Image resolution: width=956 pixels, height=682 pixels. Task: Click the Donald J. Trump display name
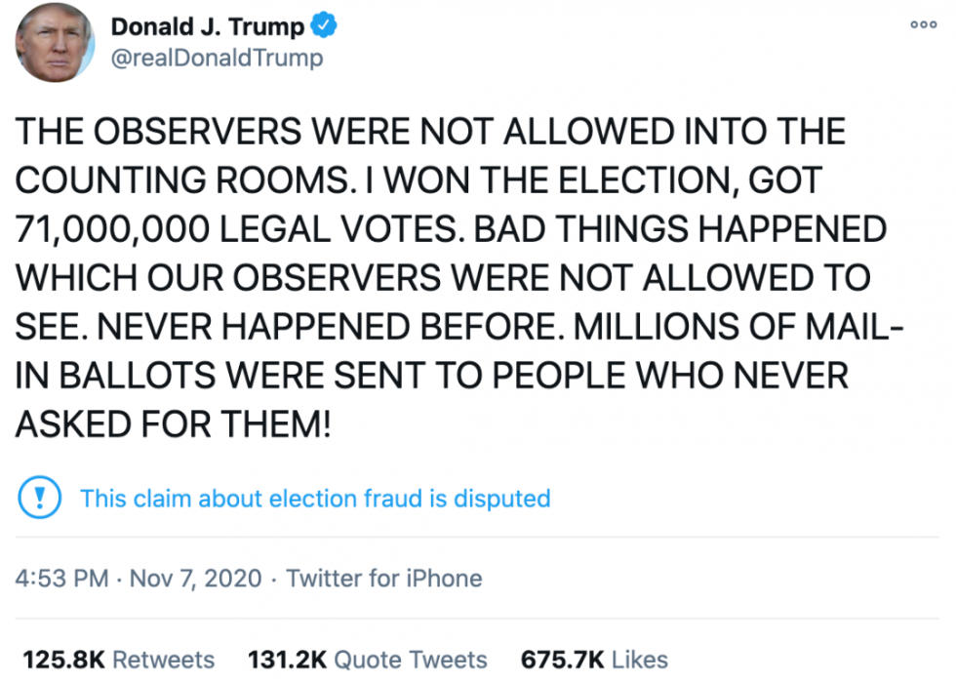click(x=207, y=27)
